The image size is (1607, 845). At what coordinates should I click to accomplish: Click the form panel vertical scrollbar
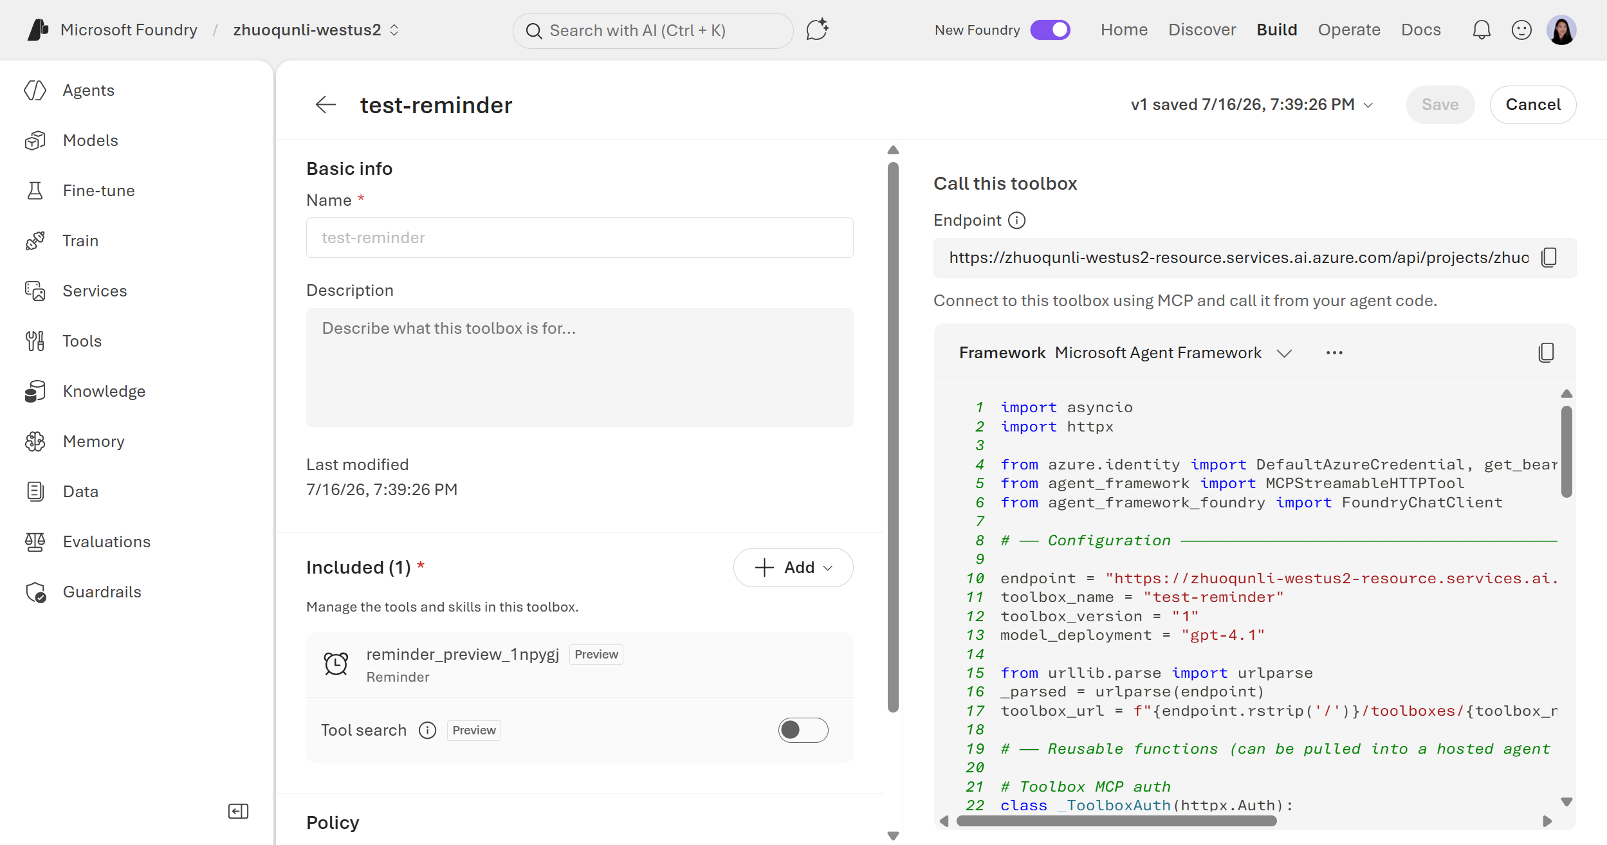click(x=893, y=437)
